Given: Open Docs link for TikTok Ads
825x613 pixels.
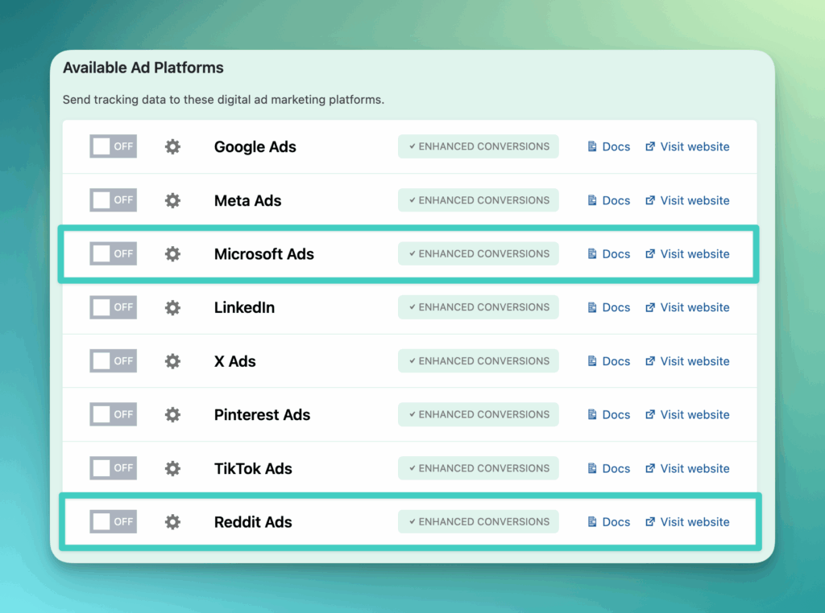Looking at the screenshot, I should click(x=609, y=468).
